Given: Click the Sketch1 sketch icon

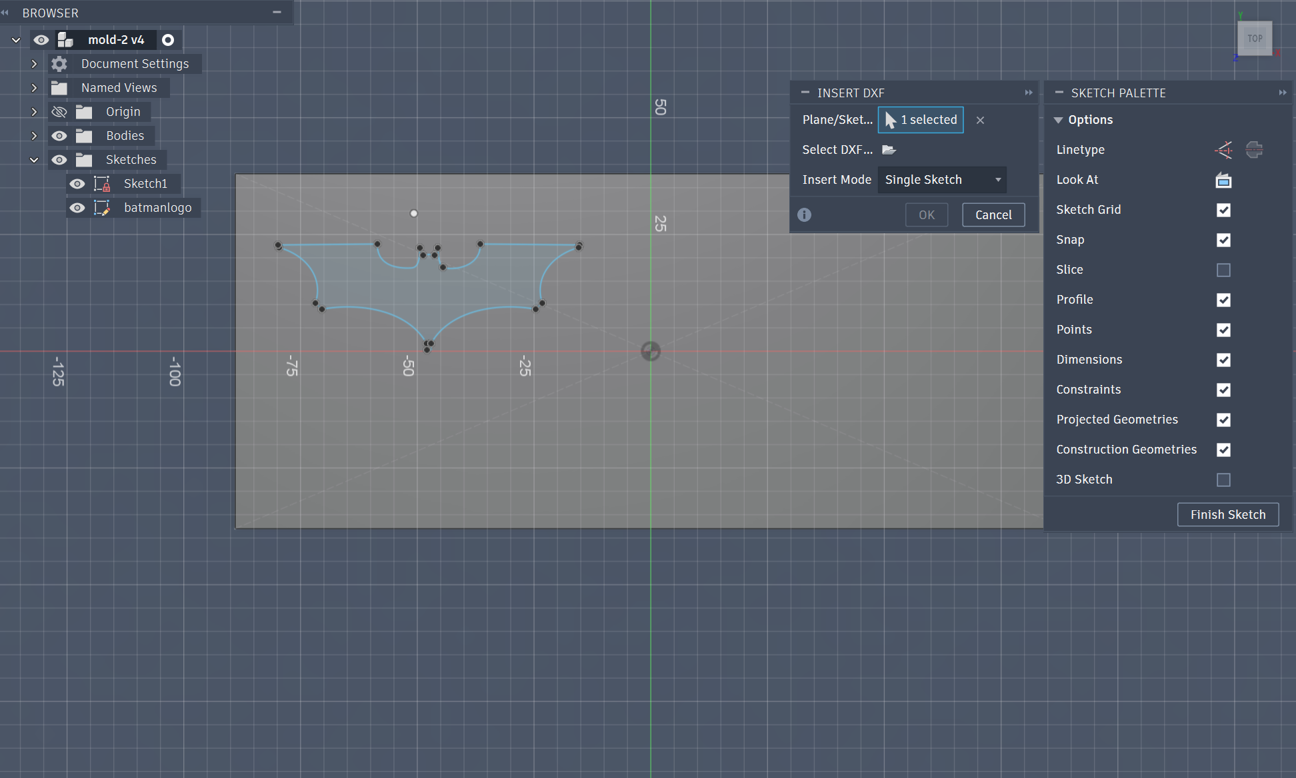Looking at the screenshot, I should 102,184.
